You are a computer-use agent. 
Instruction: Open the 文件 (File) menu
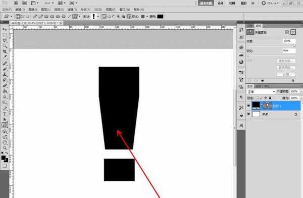(7, 10)
